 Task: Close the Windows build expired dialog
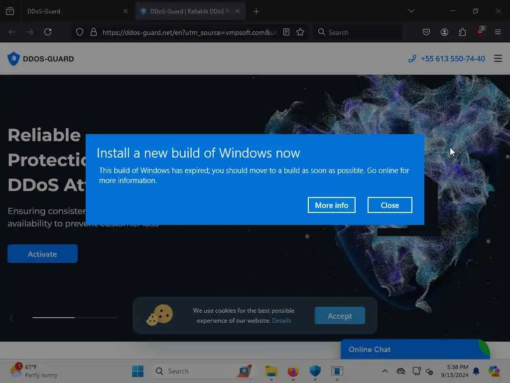(x=389, y=205)
